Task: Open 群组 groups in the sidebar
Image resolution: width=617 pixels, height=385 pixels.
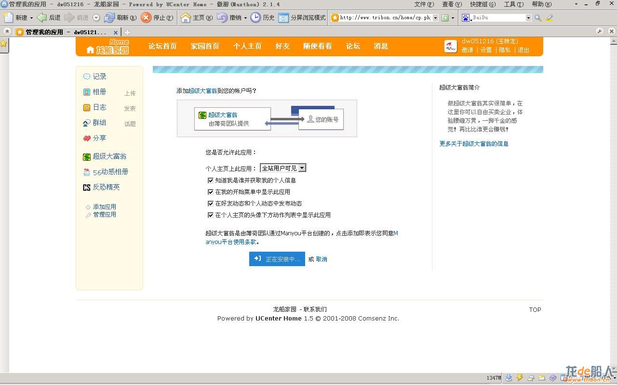Action: click(99, 123)
